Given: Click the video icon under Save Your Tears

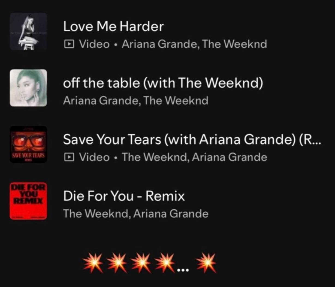Looking at the screenshot, I should pyautogui.click(x=69, y=157).
